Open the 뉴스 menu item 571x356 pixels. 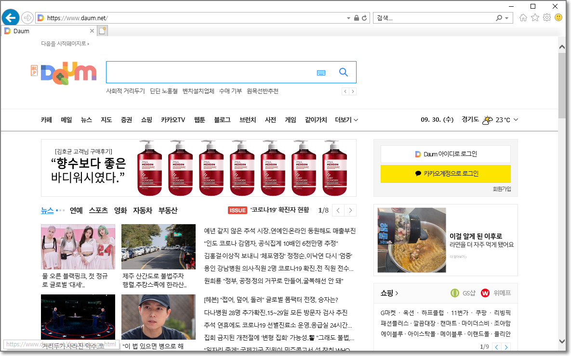click(x=86, y=120)
